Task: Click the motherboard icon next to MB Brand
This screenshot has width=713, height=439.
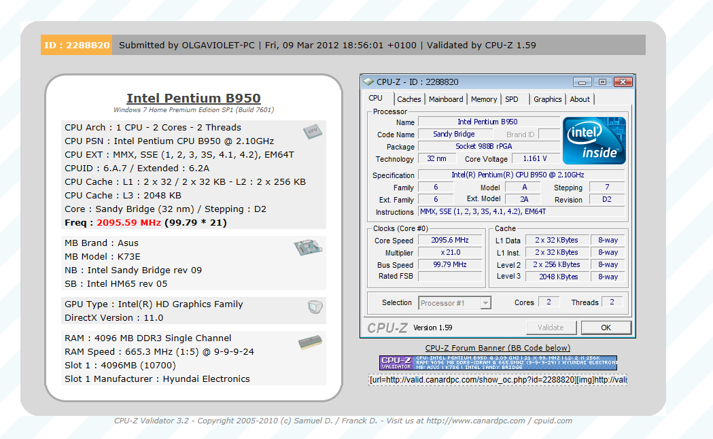Action: click(x=308, y=247)
